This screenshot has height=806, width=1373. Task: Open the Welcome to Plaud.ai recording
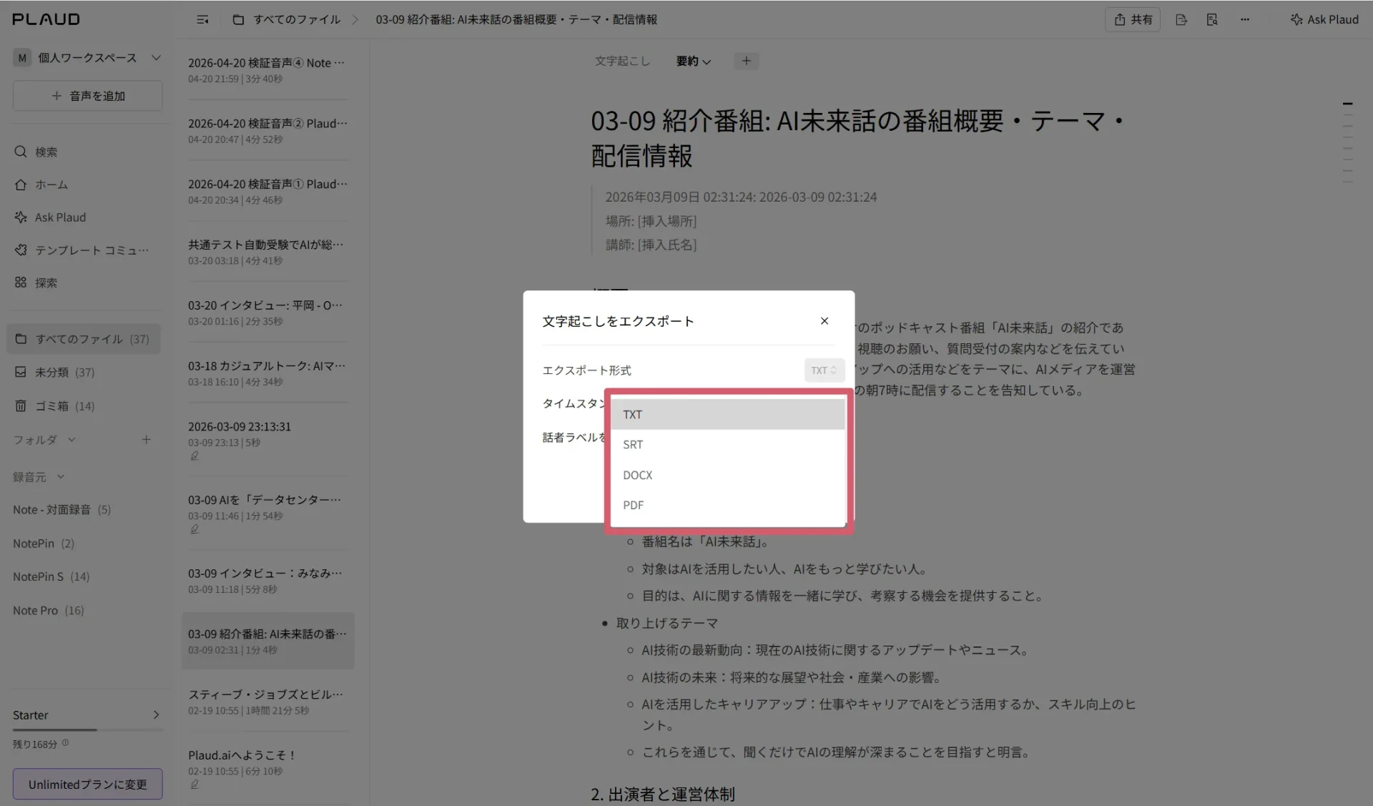click(x=267, y=770)
